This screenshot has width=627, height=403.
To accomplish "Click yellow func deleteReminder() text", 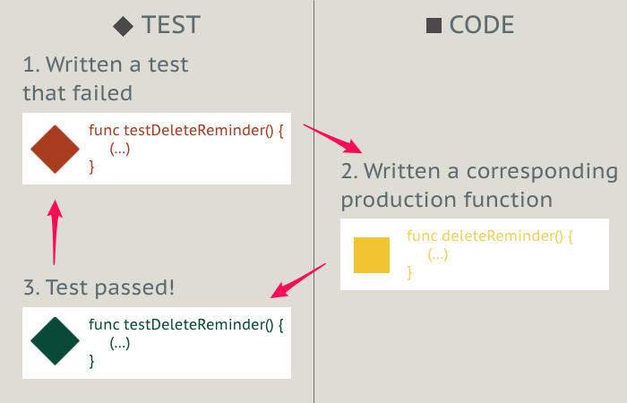I will click(490, 236).
